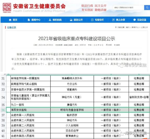Click cell 合肥市第四人民医院
The image size is (150, 139).
pyautogui.click(x=31, y=136)
